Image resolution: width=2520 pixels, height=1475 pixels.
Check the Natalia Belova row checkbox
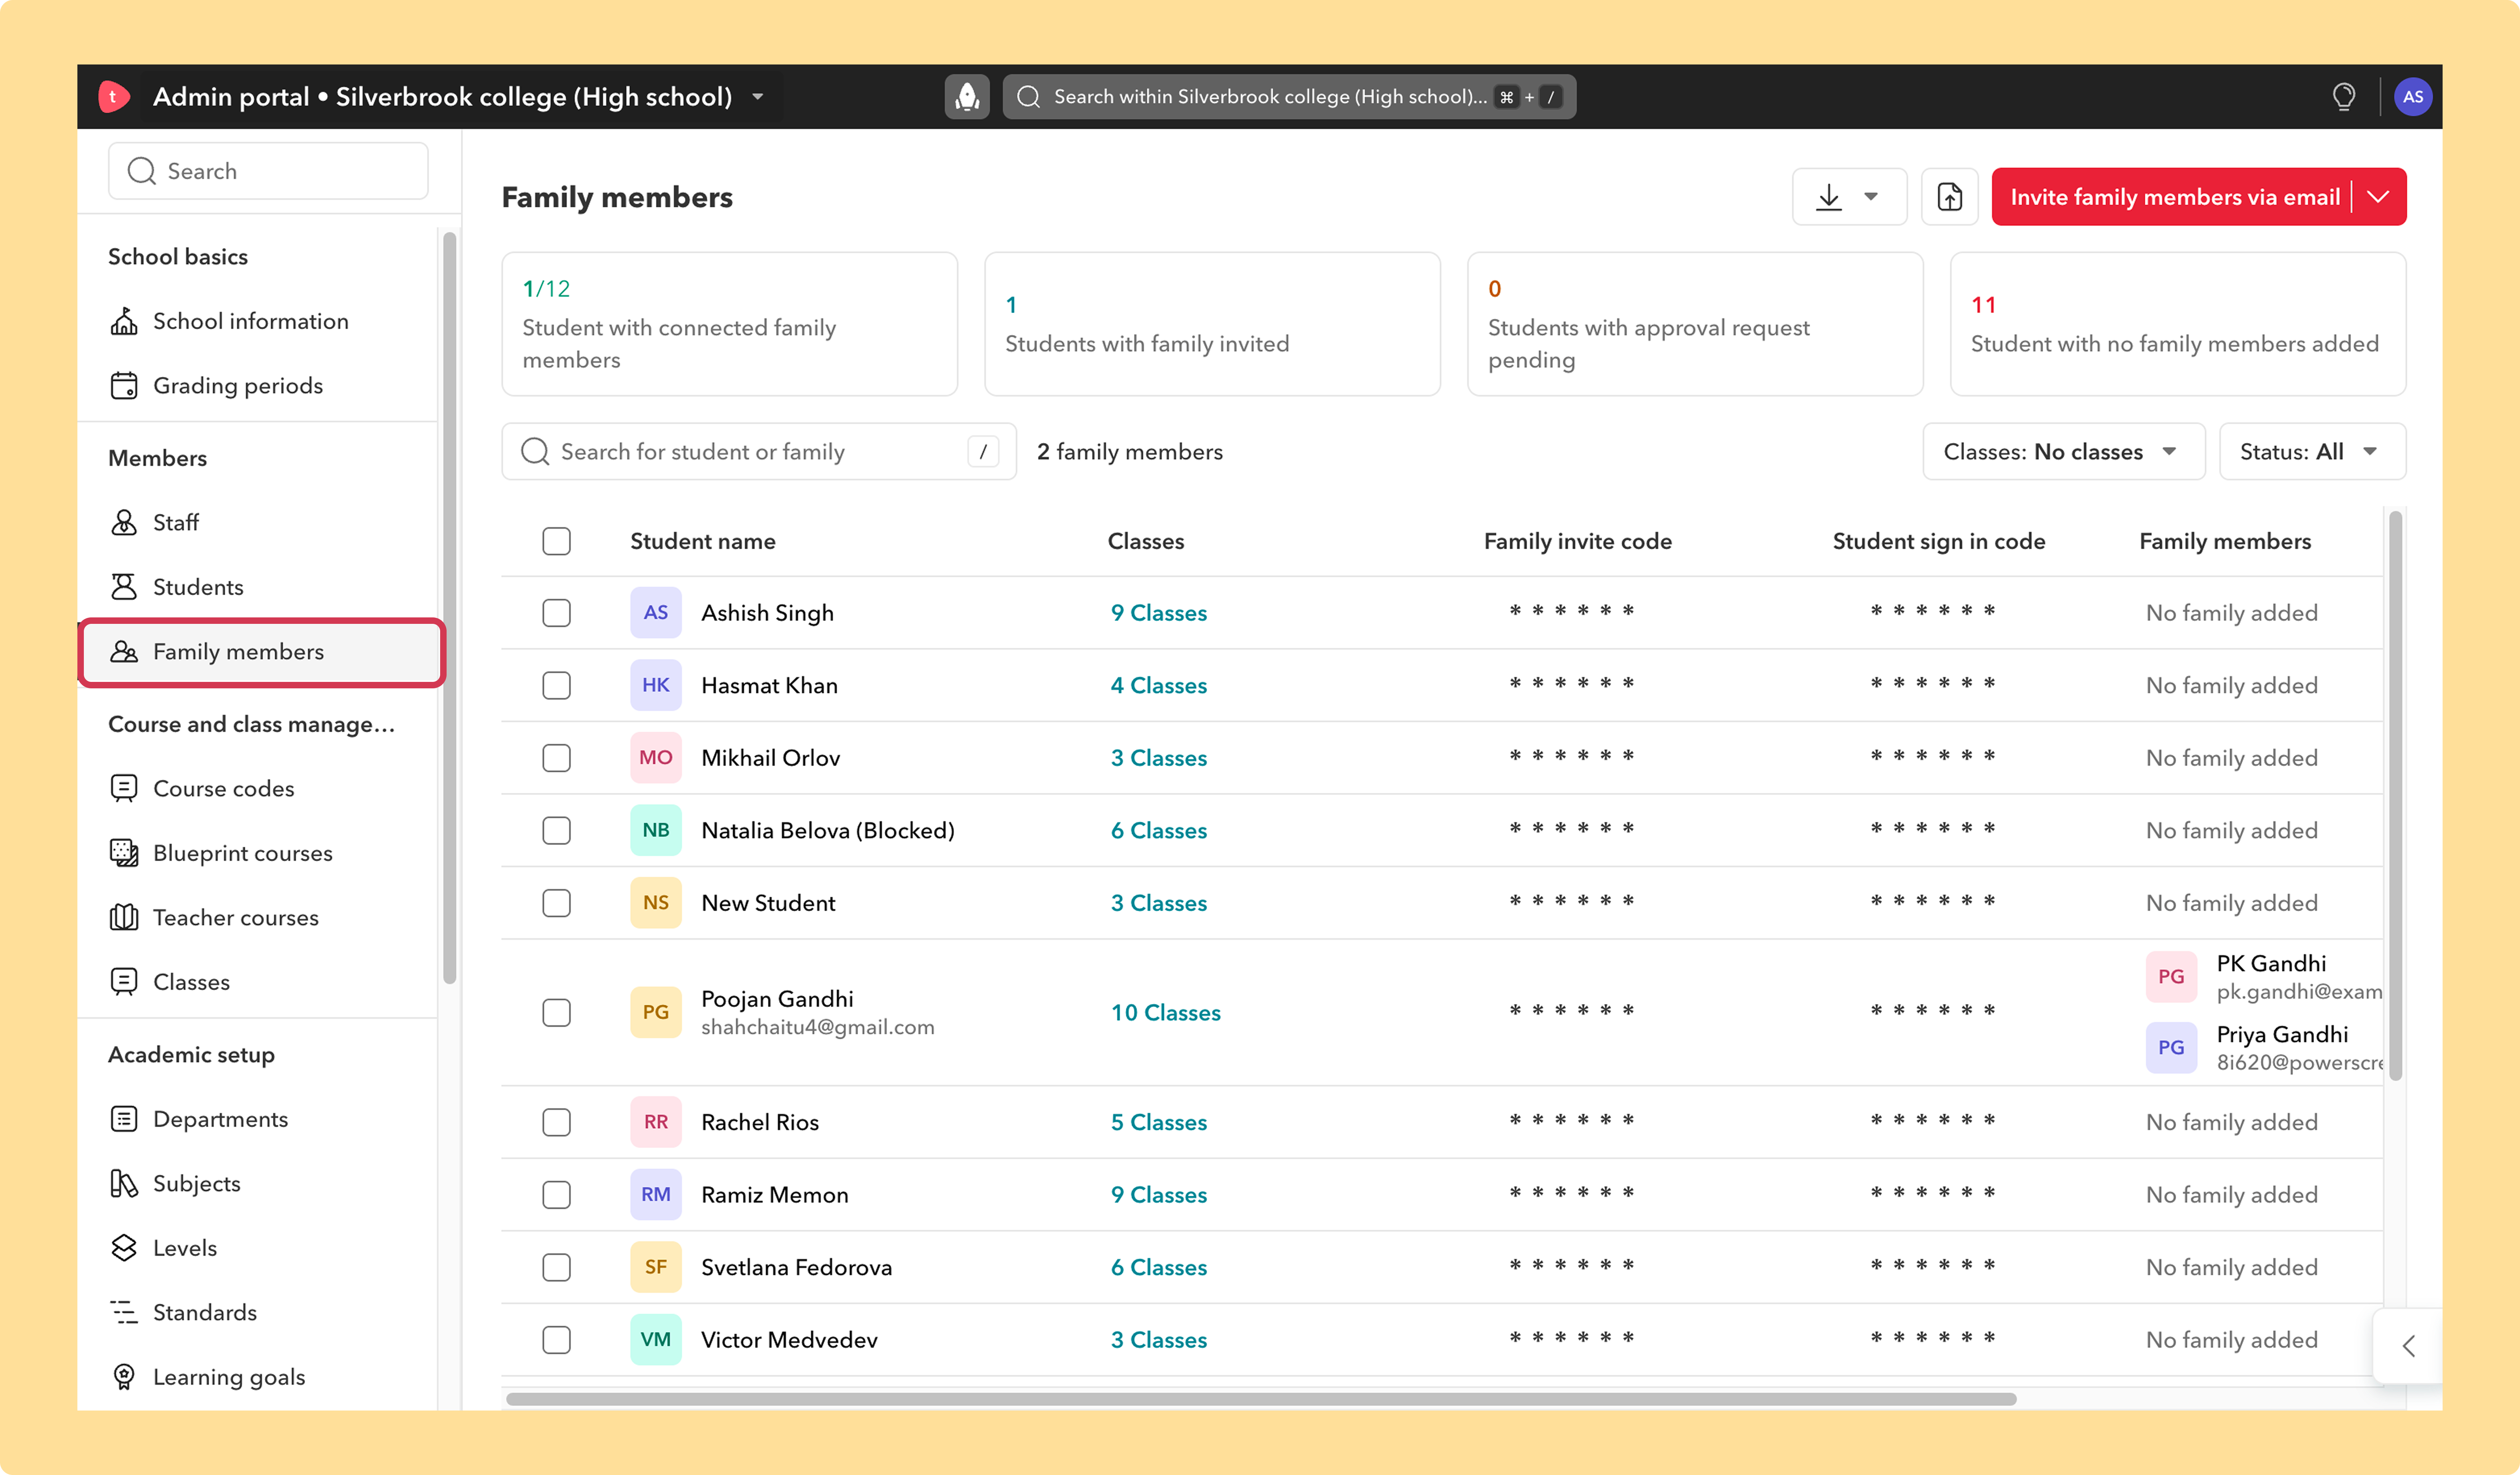[557, 830]
